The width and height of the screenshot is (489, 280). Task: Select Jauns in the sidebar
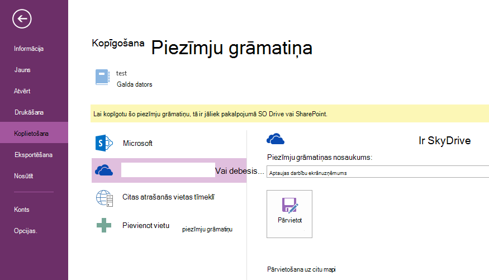22,70
